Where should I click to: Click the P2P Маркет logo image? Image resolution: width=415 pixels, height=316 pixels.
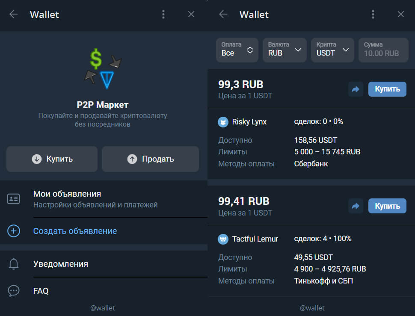[x=103, y=68]
